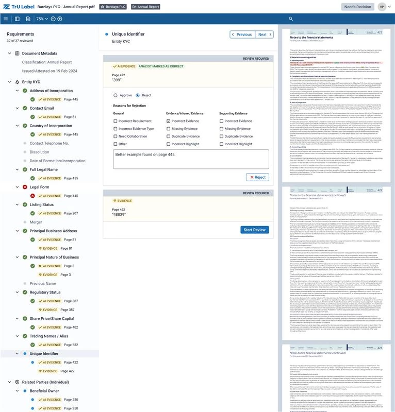Select the Reject radio button
Screen dimensions: 395x412
tap(138, 95)
